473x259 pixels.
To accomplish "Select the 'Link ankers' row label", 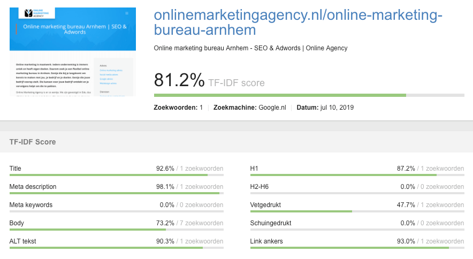I will 266,241.
